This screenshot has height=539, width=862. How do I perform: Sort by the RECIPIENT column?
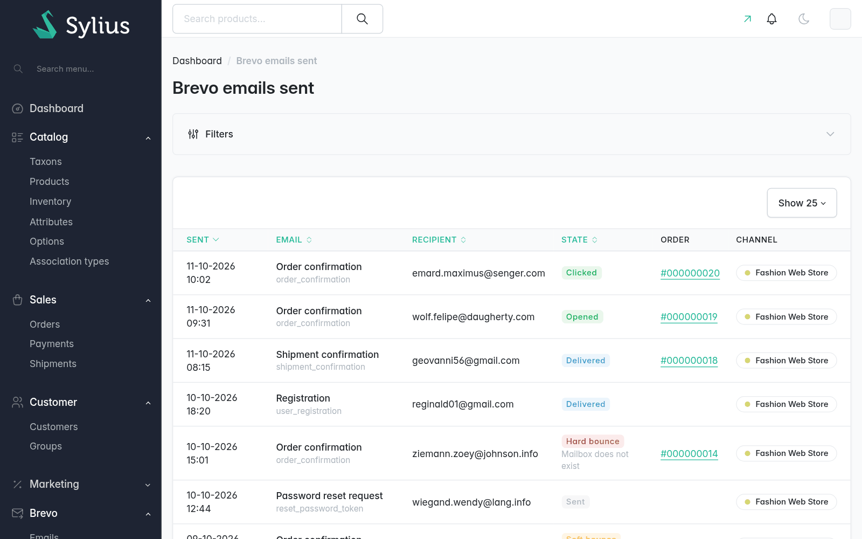pyautogui.click(x=439, y=240)
